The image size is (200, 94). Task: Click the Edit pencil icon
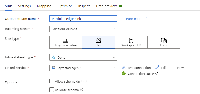(157, 67)
